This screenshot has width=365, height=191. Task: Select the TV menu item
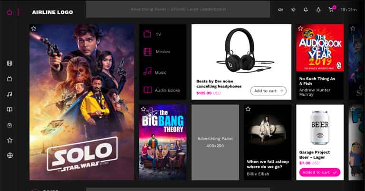(163, 34)
